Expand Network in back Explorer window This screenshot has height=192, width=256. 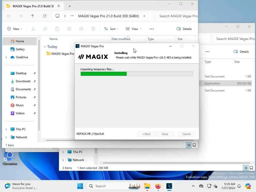(63, 160)
